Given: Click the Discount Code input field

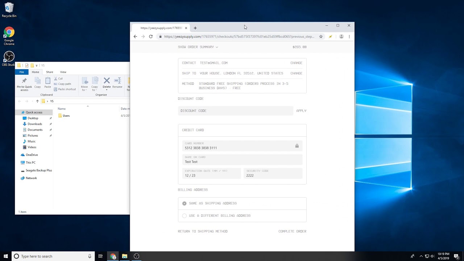Looking at the screenshot, I should pyautogui.click(x=236, y=111).
